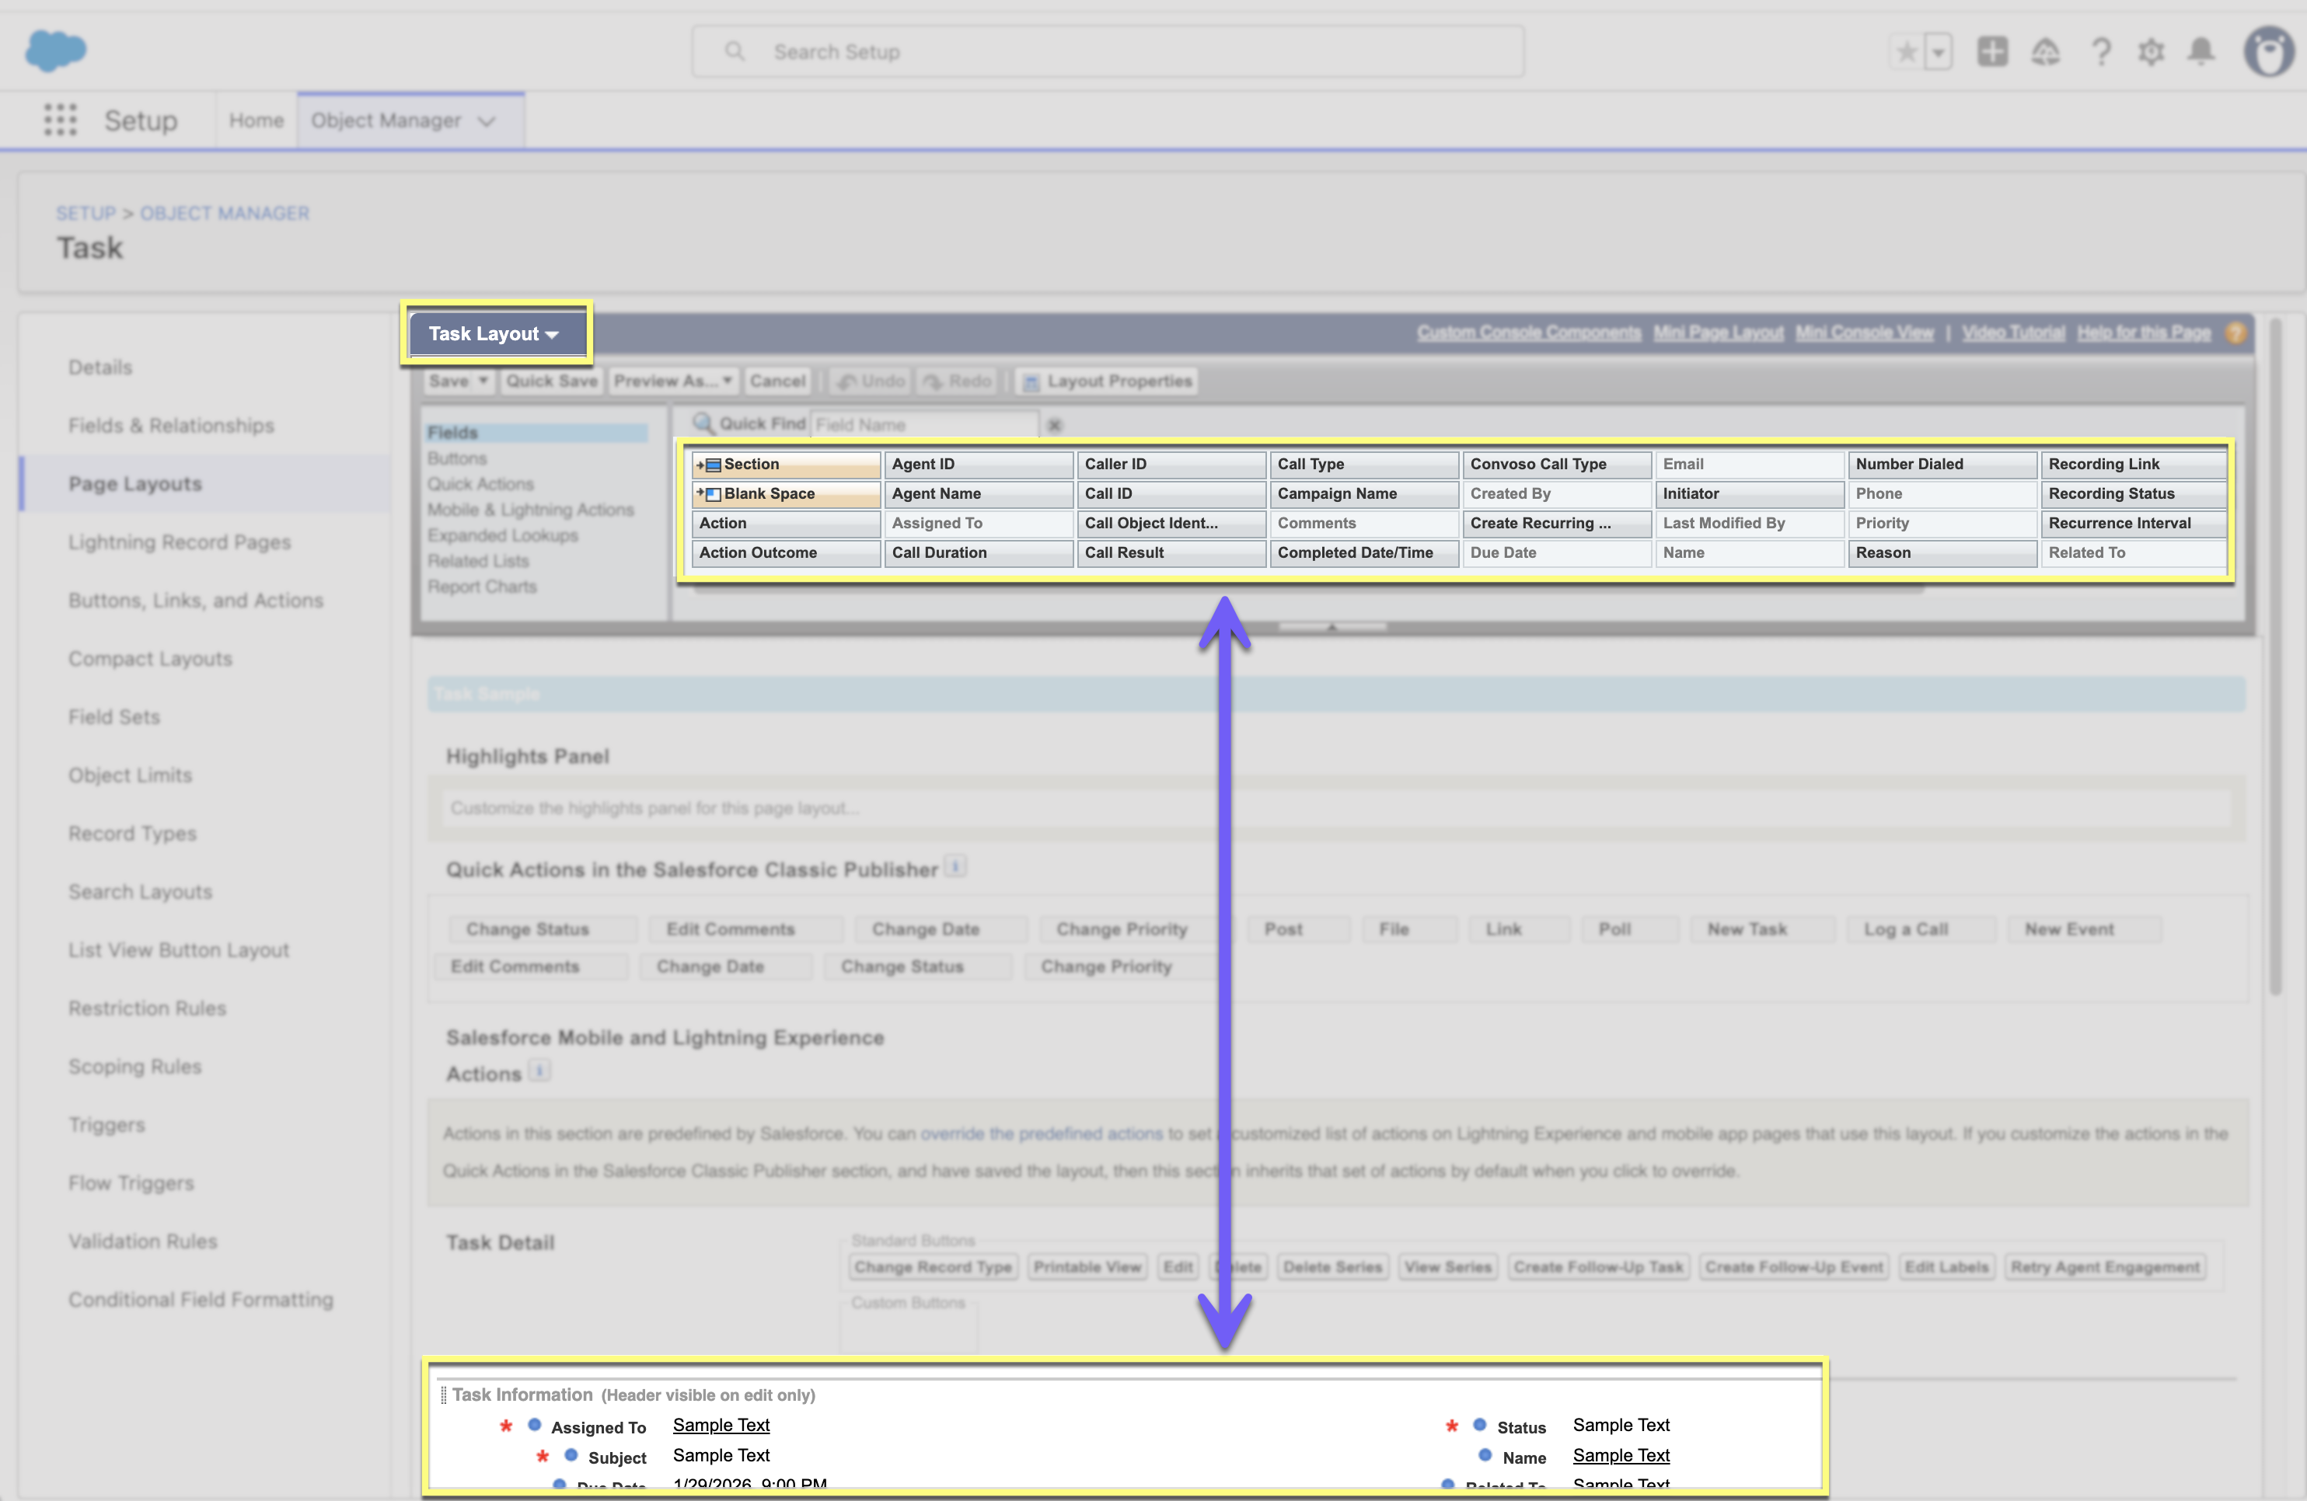Switch to the Home tab

(256, 121)
